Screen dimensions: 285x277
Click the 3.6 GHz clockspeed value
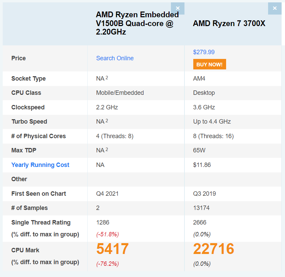[204, 107]
